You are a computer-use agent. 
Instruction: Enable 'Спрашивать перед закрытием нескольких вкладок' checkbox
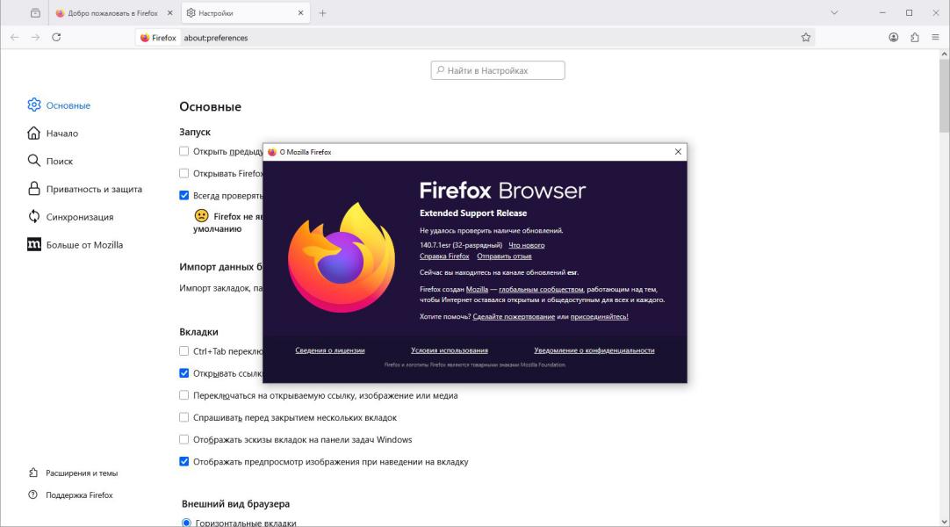(x=184, y=418)
